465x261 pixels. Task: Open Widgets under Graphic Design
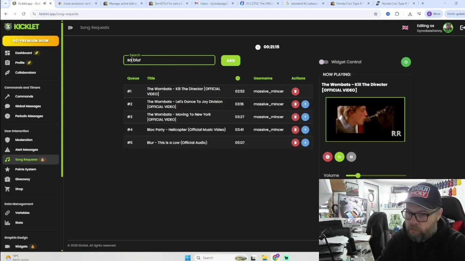21,246
